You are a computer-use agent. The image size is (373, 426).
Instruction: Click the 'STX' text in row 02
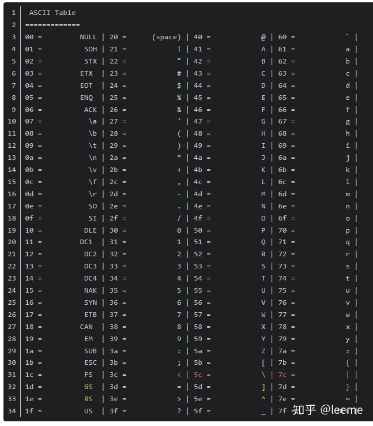click(x=91, y=61)
